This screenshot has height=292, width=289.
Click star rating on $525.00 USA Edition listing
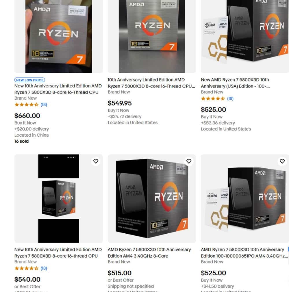[213, 98]
